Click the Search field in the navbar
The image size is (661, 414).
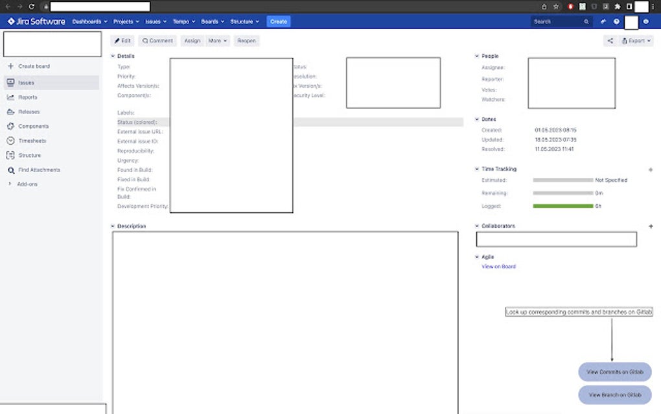point(559,21)
